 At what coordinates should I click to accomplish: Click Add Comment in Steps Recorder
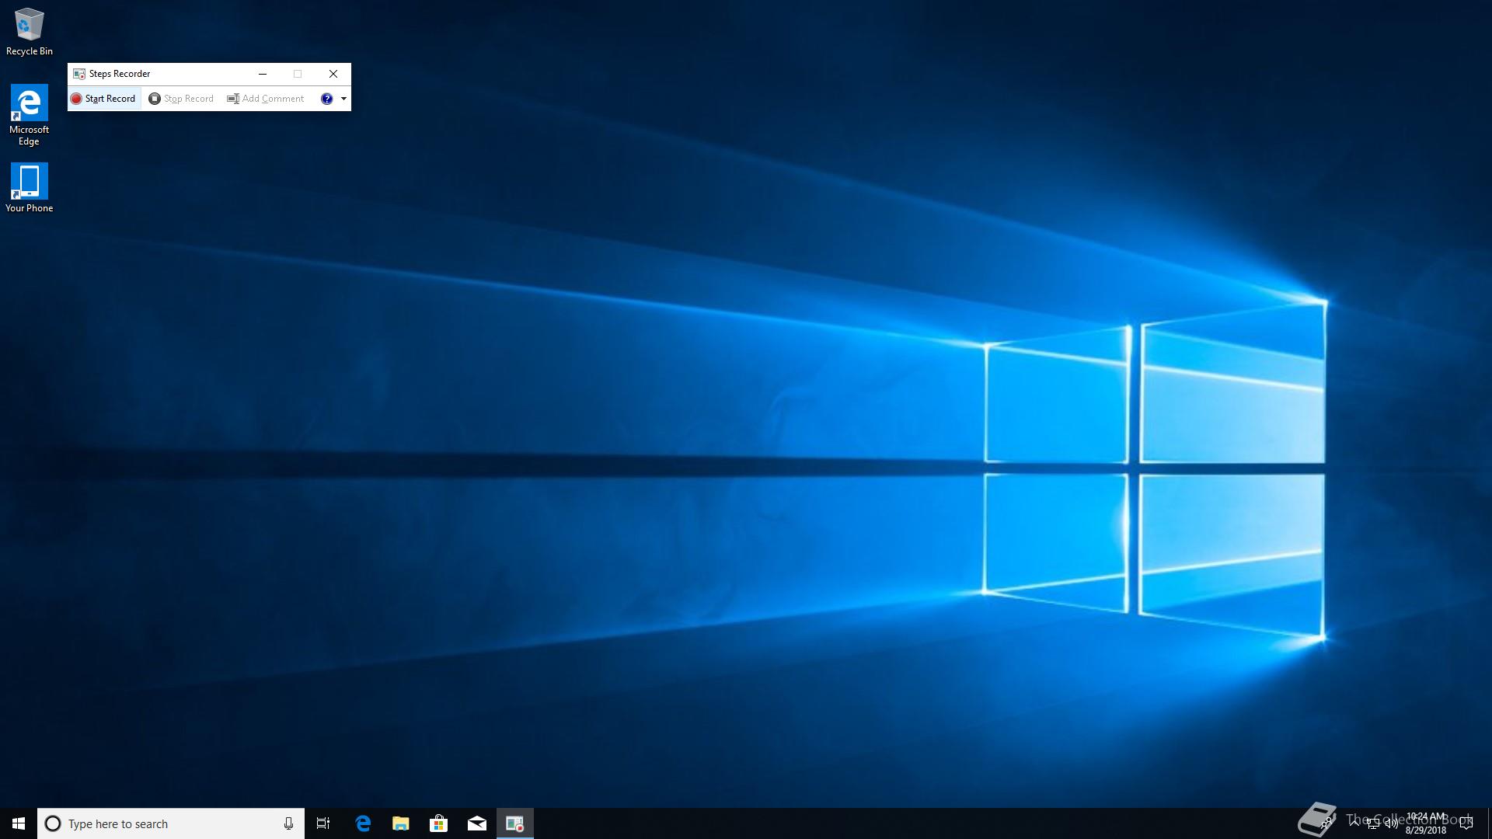[265, 99]
